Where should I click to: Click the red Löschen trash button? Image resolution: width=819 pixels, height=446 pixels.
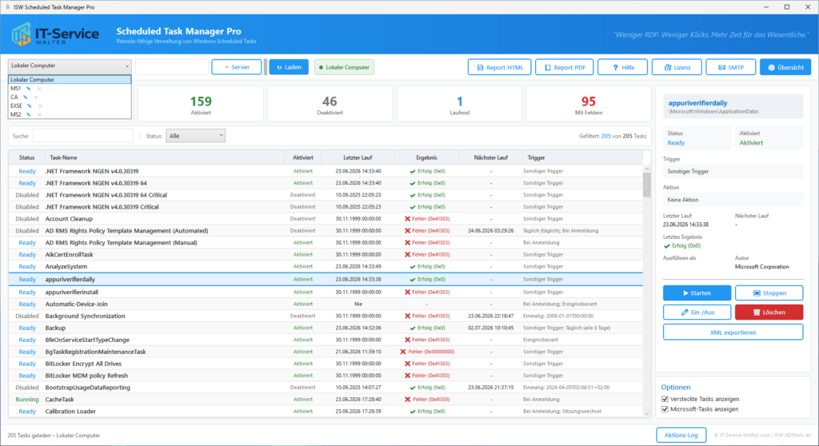pos(769,313)
